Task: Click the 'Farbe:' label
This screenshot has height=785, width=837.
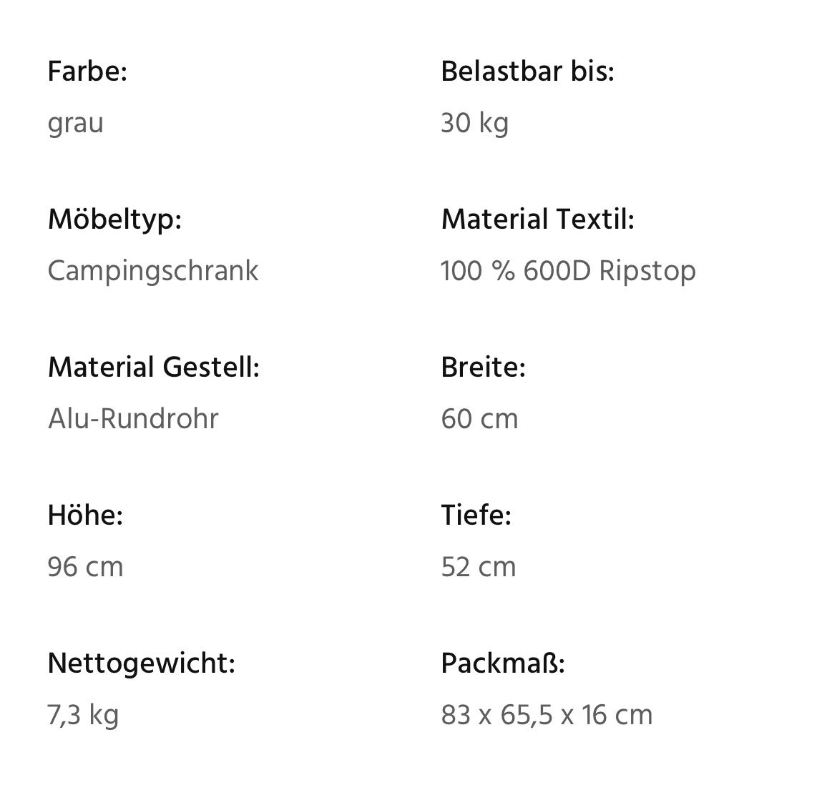Action: pyautogui.click(x=87, y=71)
